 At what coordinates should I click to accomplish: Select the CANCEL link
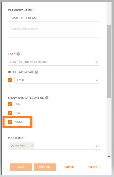tap(68, 167)
